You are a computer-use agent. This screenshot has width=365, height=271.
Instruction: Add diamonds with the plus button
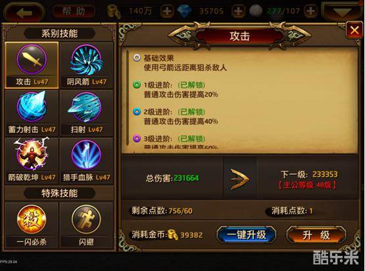pyautogui.click(x=238, y=11)
